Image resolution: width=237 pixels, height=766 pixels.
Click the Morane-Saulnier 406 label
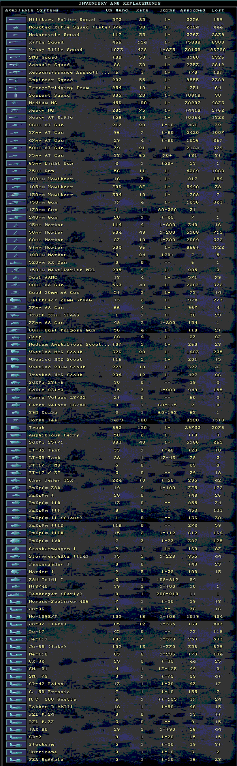click(x=59, y=601)
